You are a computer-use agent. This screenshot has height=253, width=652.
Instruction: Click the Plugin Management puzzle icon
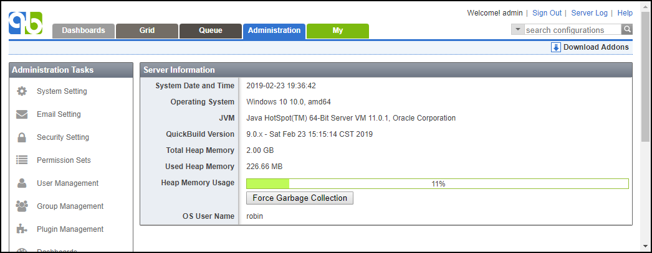point(22,229)
